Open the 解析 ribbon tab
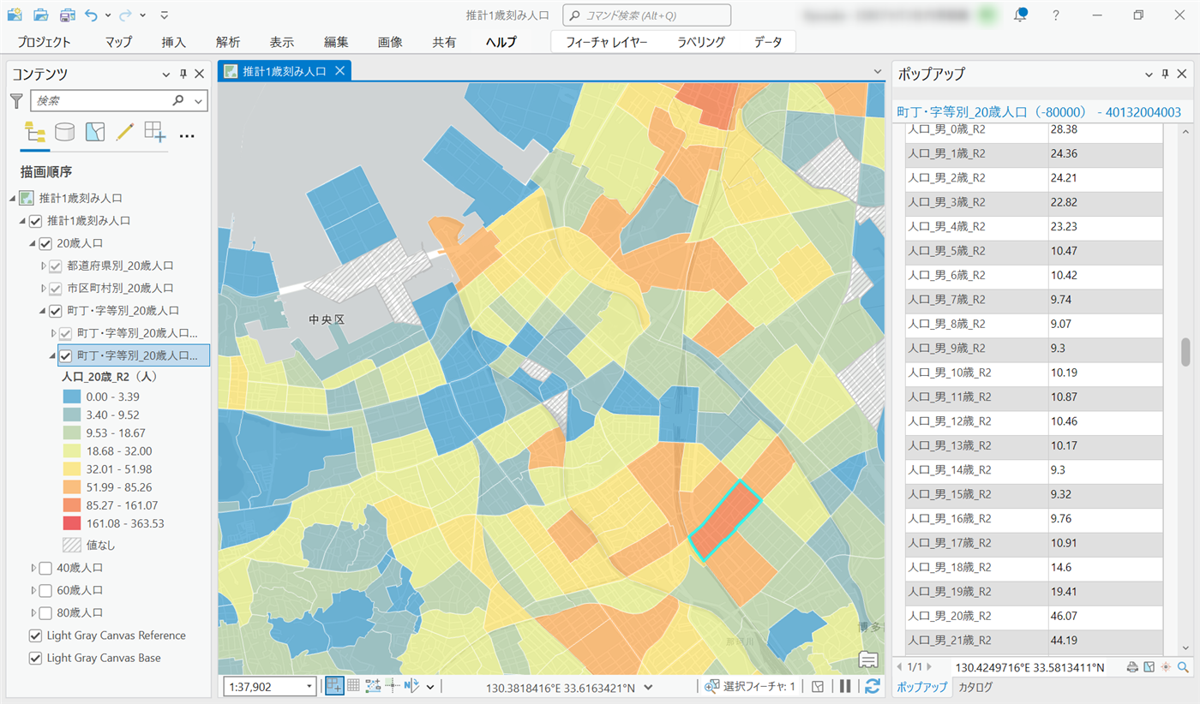 pos(228,42)
